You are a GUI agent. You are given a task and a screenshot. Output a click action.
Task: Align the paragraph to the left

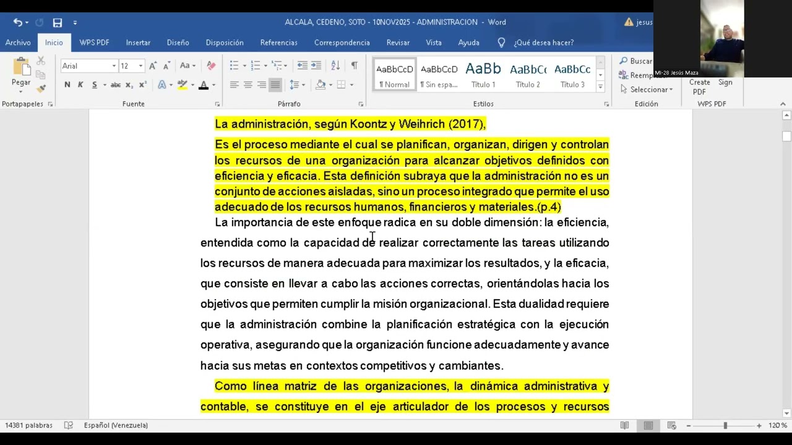(235, 85)
